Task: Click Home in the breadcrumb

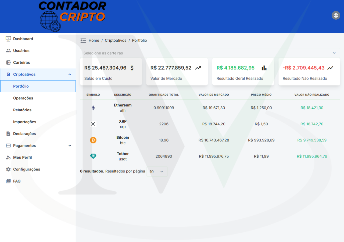Action: click(x=94, y=40)
